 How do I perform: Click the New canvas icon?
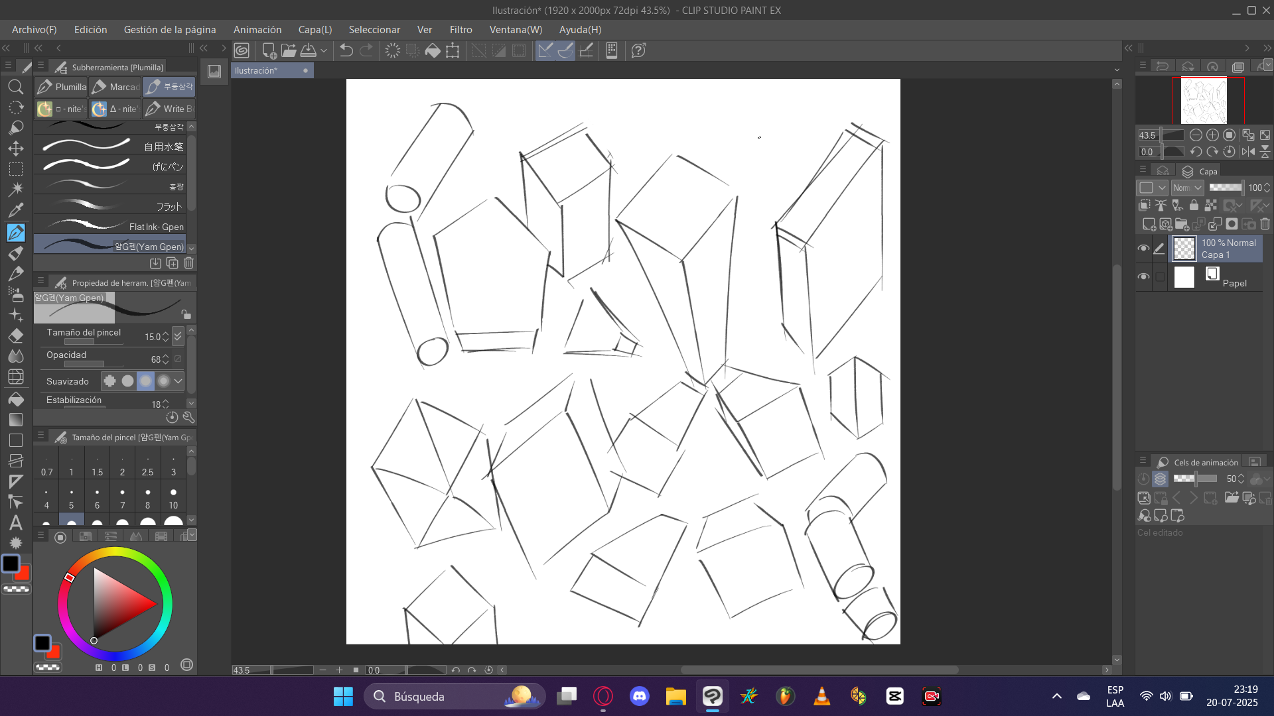[x=269, y=50]
